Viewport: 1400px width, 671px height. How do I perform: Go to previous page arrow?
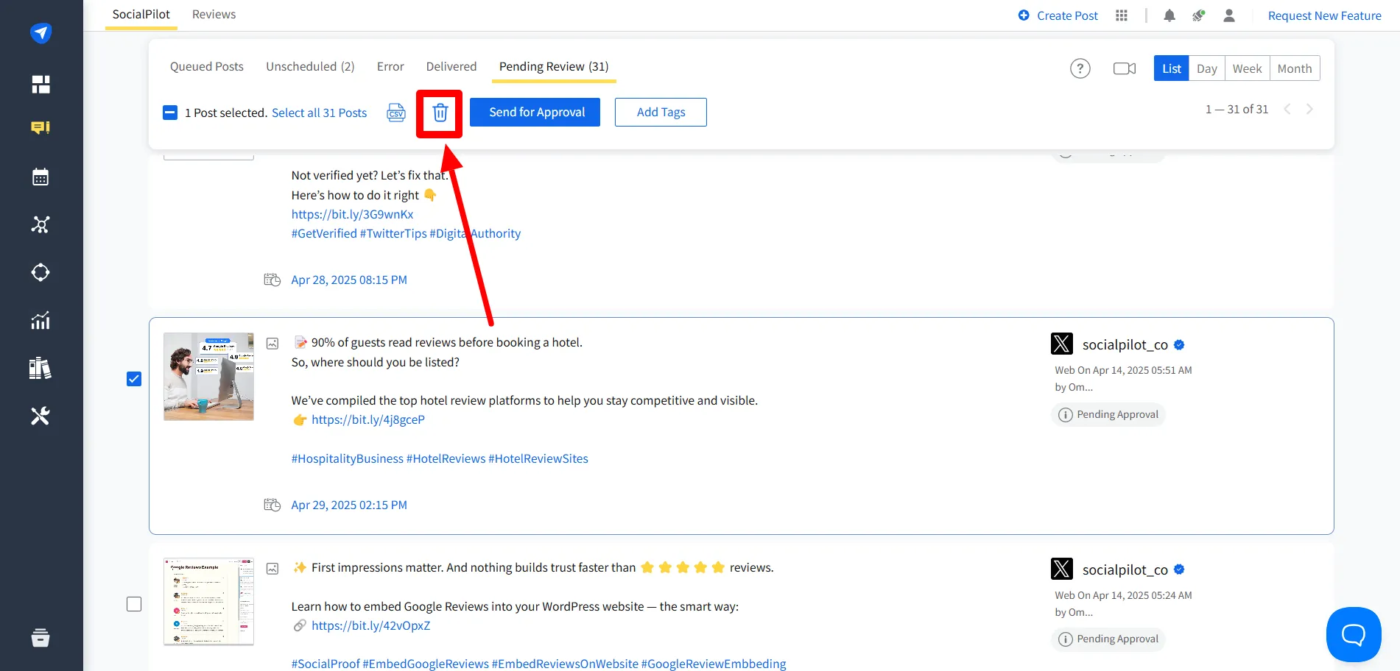tap(1287, 109)
